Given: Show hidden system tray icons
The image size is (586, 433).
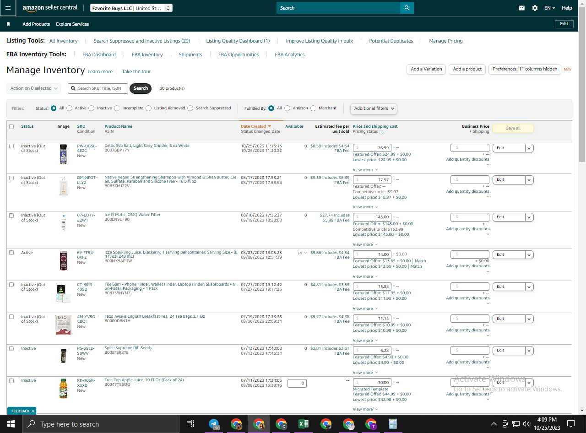Looking at the screenshot, I should pos(494,424).
